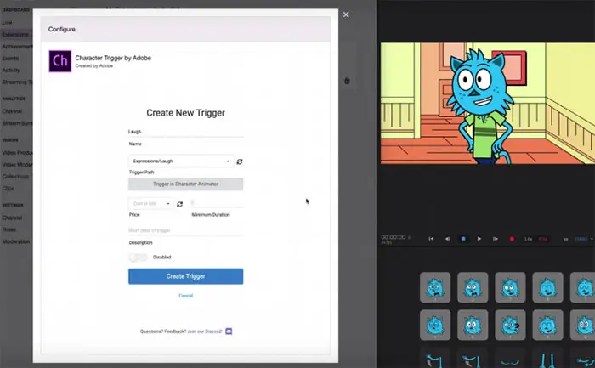Open Video Producer in the sidebar

(17, 152)
